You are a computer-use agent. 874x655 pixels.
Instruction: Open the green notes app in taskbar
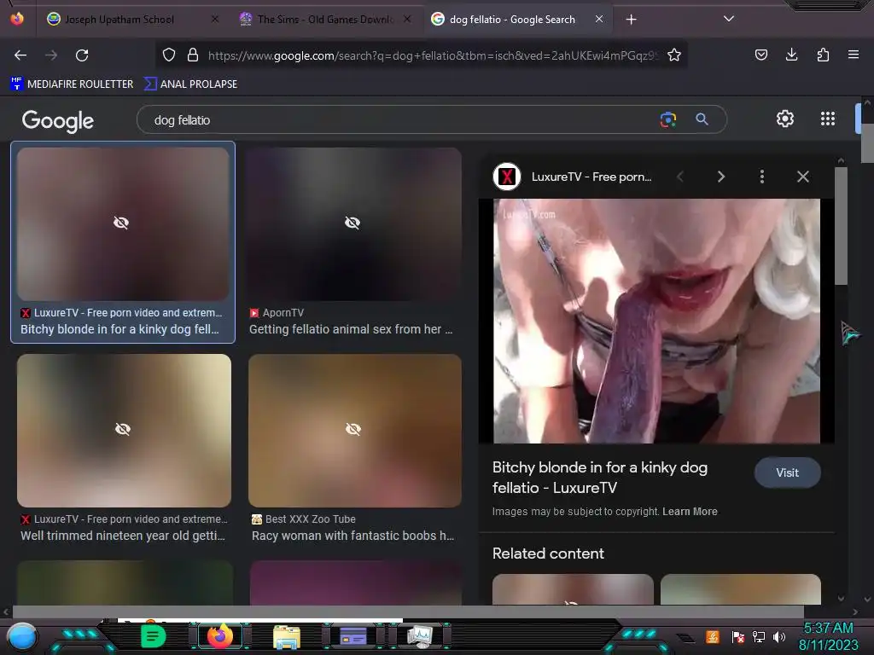pos(153,636)
